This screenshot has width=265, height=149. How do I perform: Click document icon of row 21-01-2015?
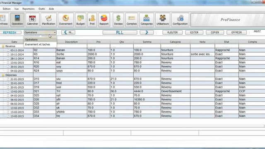[x=8, y=79]
